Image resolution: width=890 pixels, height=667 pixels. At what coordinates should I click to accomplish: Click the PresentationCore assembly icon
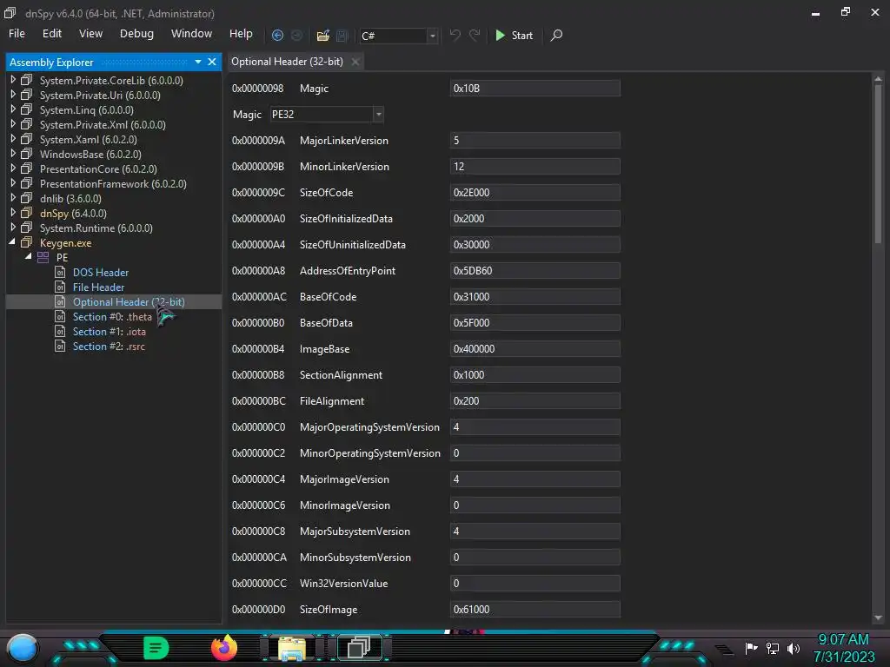click(26, 169)
